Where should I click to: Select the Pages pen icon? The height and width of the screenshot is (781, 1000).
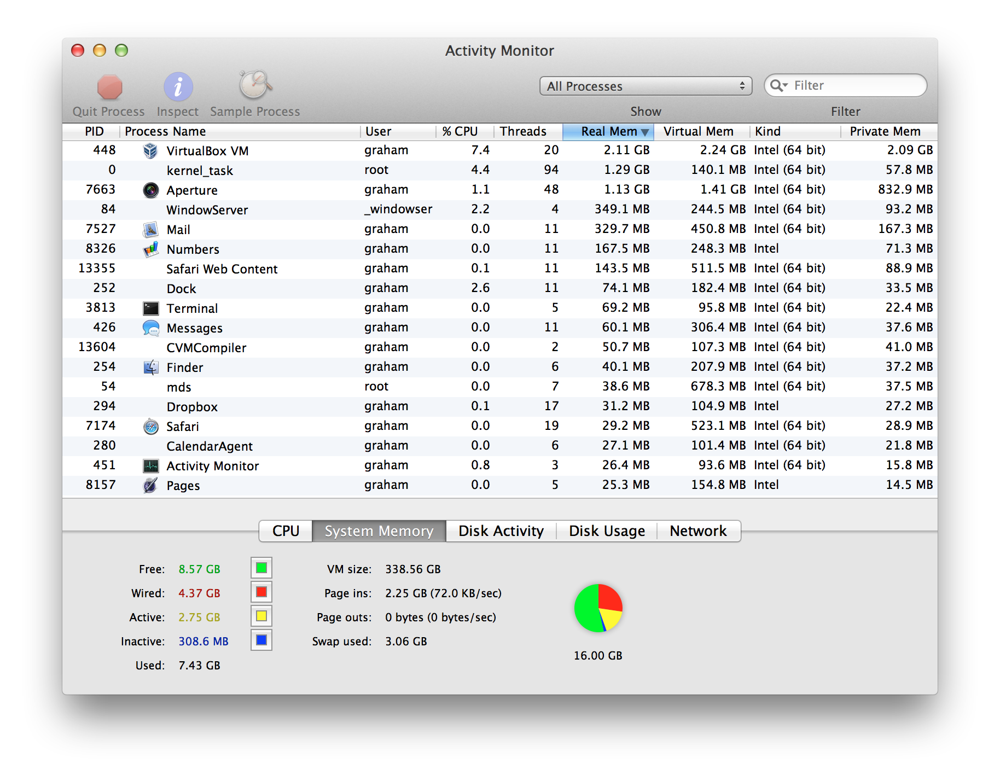[150, 485]
